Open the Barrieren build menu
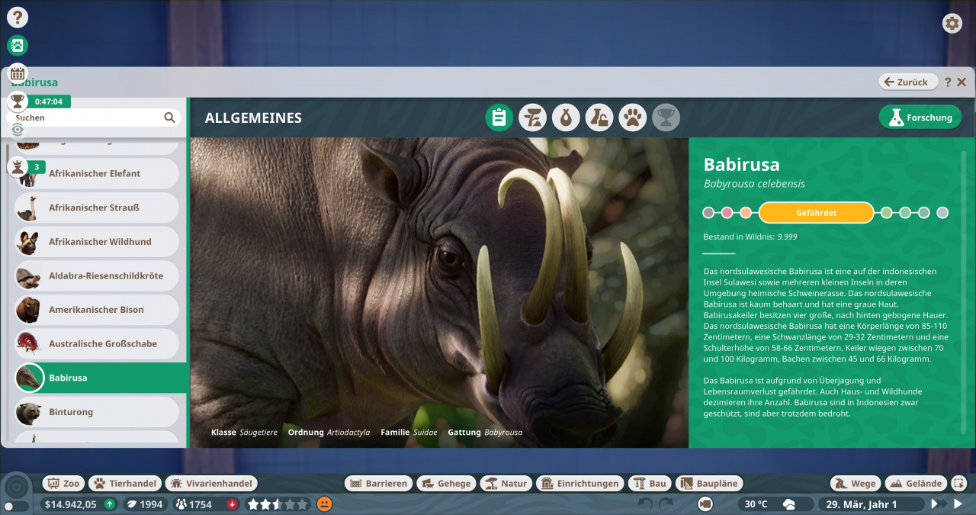 tap(378, 483)
